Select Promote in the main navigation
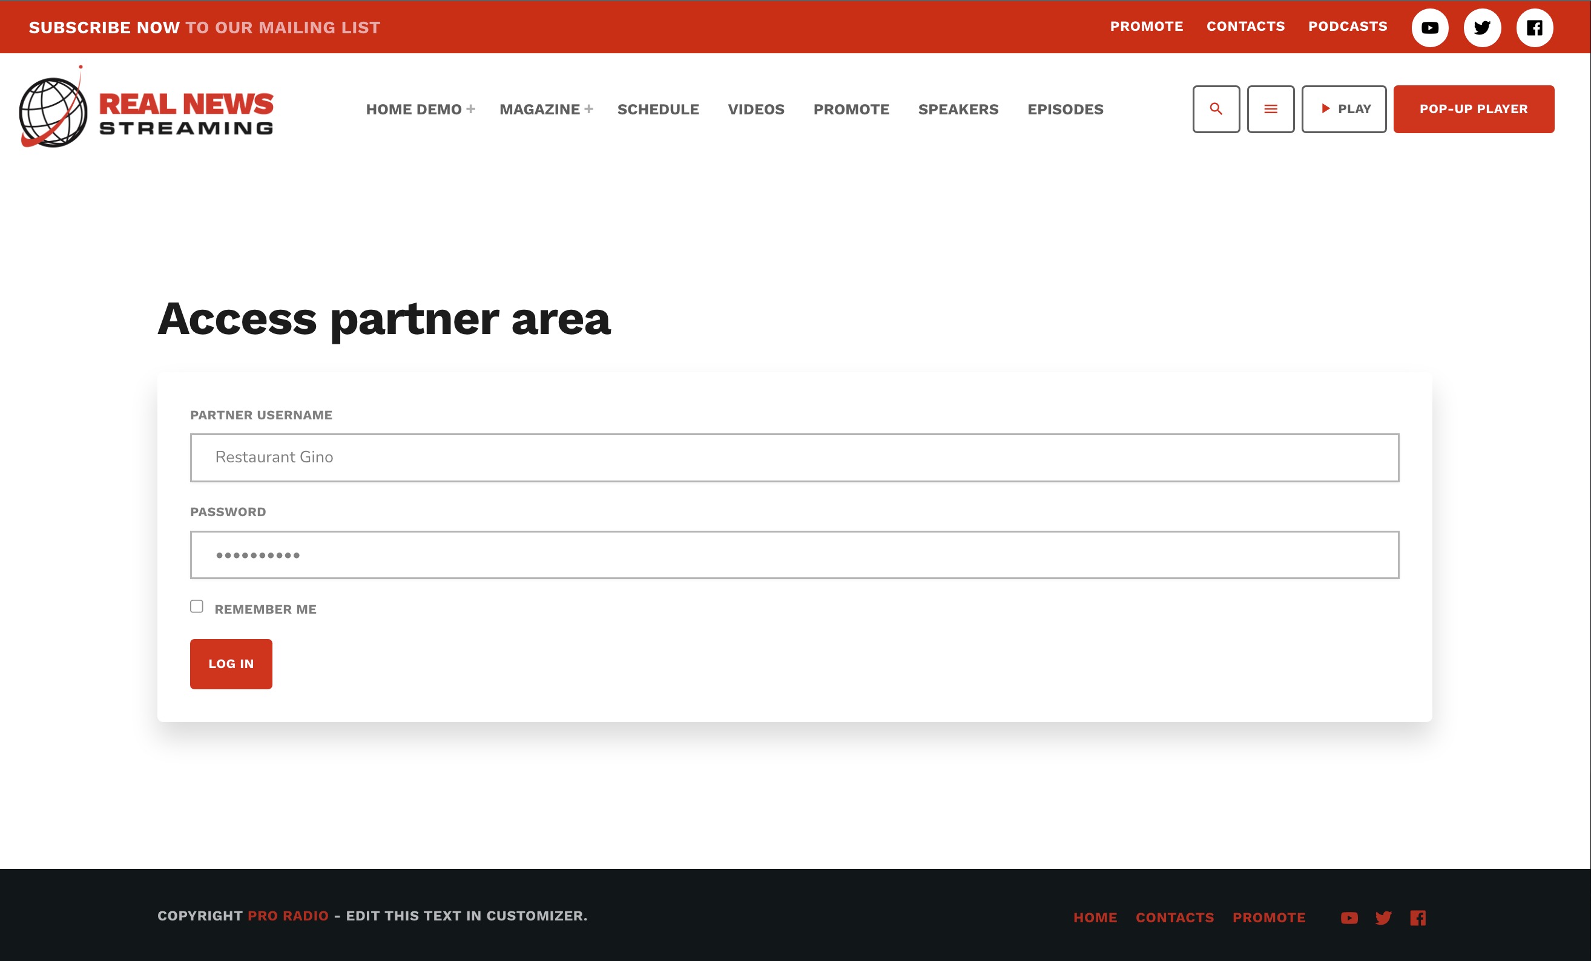 point(851,109)
